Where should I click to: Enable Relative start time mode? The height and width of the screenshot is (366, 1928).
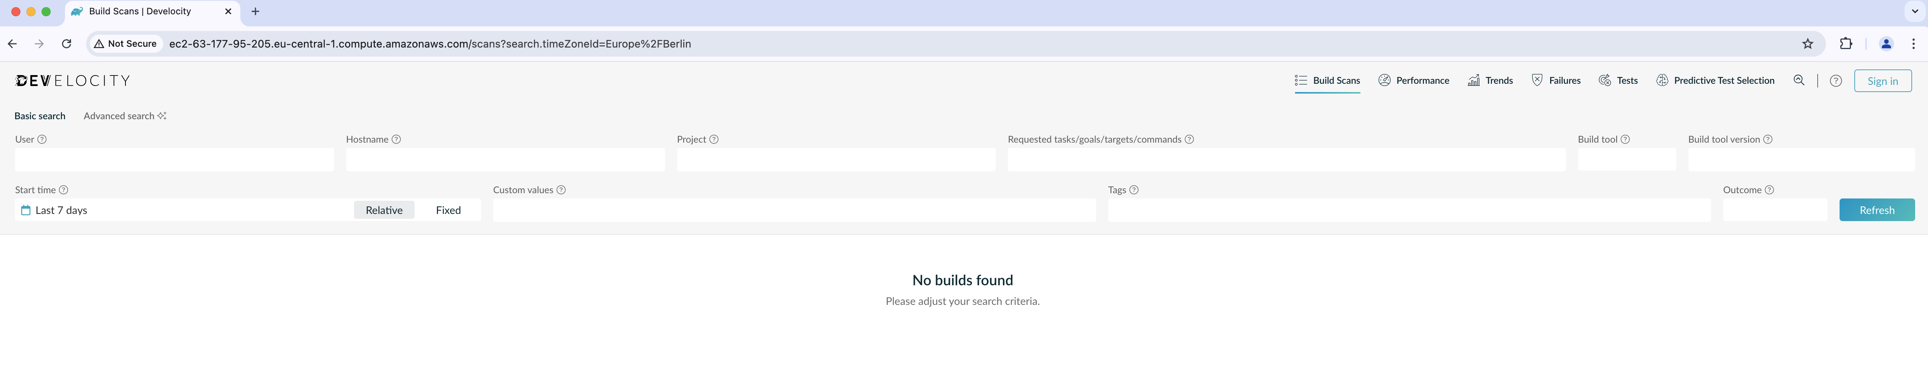pyautogui.click(x=383, y=210)
